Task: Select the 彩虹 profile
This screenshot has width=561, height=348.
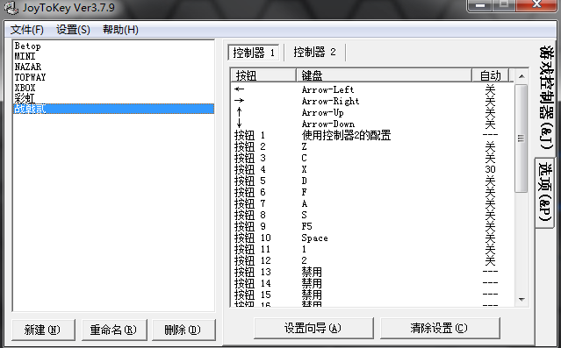Action: pos(114,98)
